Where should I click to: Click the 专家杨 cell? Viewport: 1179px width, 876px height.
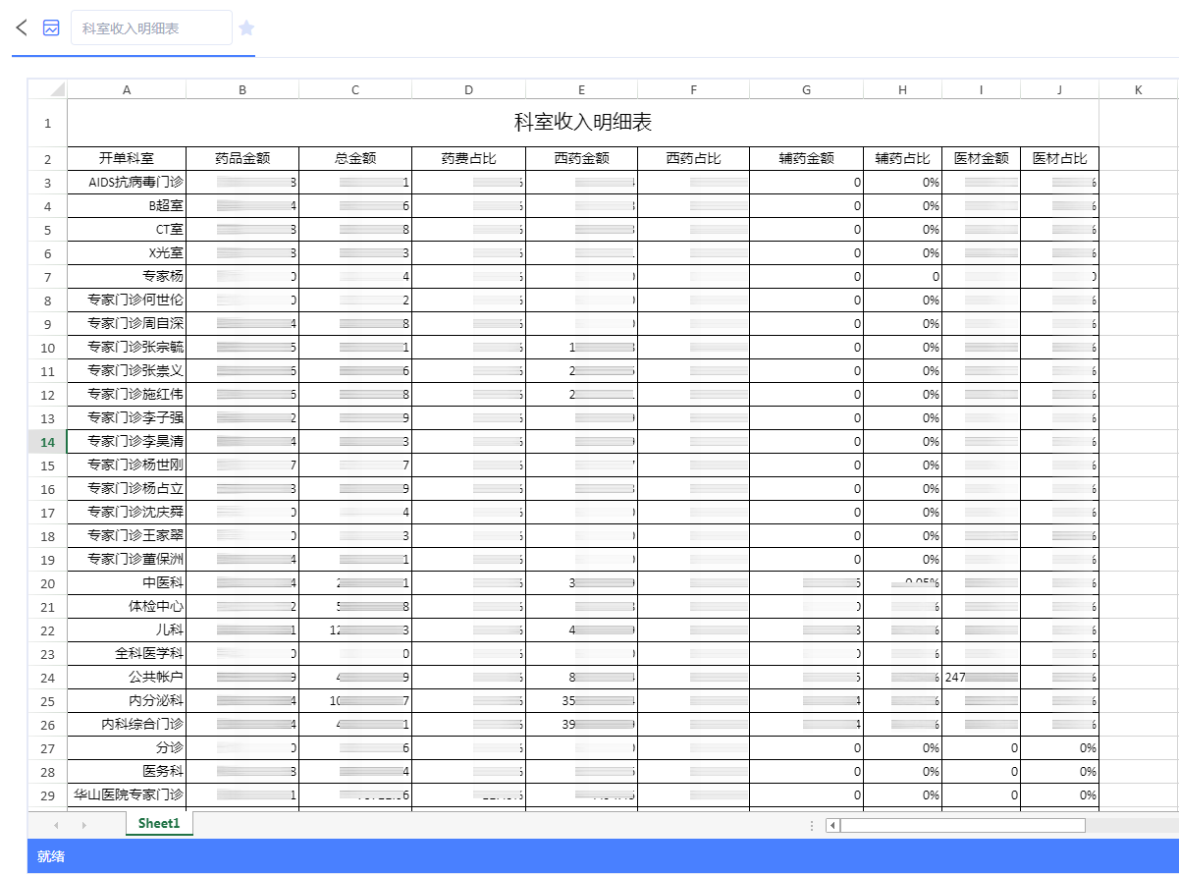click(x=127, y=276)
